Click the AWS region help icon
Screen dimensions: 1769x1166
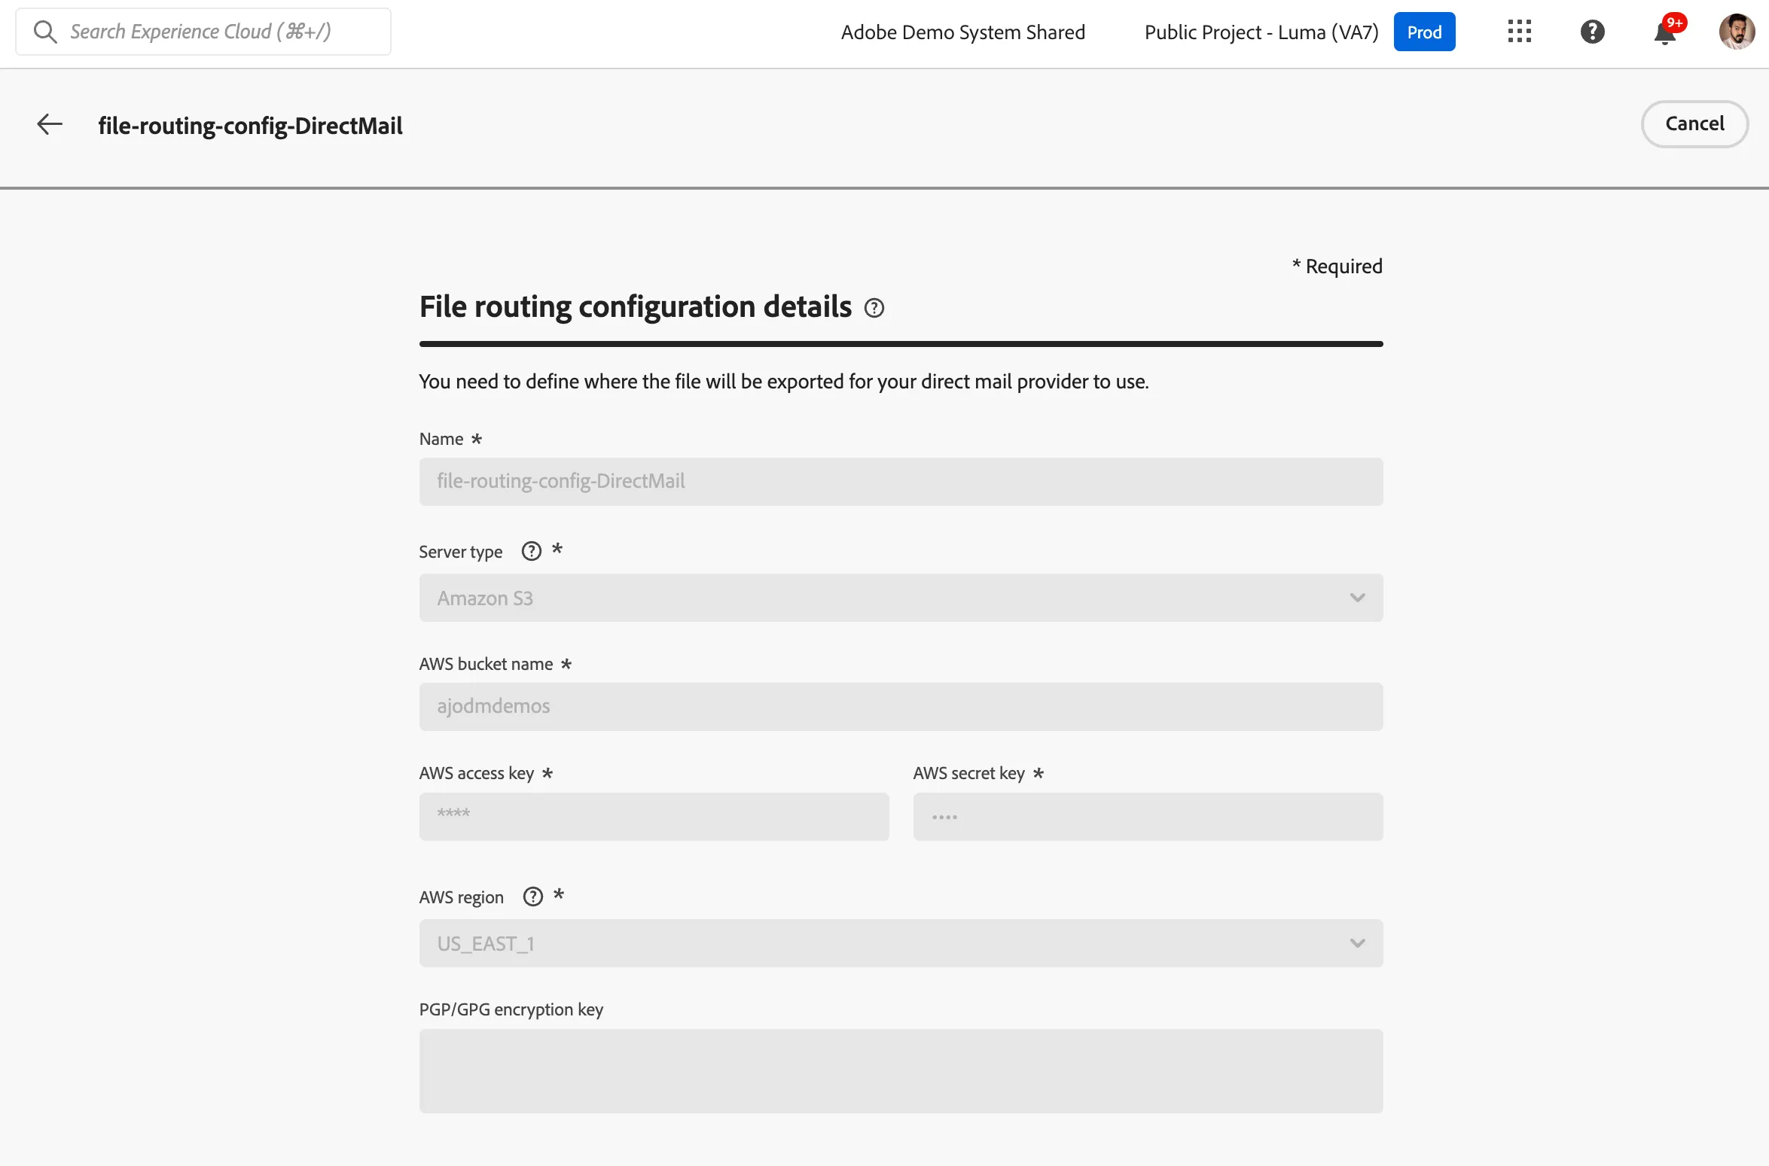click(x=532, y=897)
